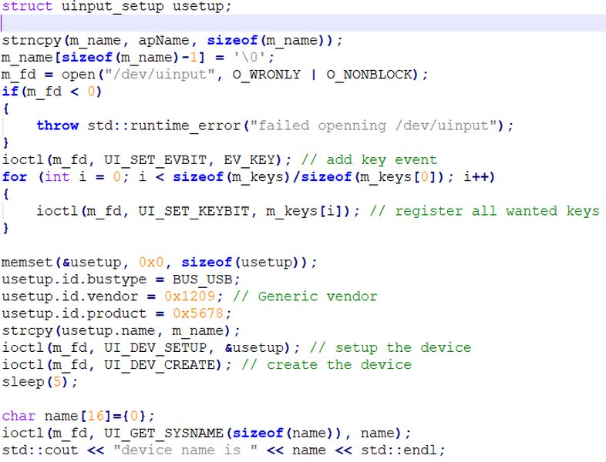606x462 pixels.
Task: Click 'struct uinput_setup usetup;' declaration line
Action: (116, 7)
